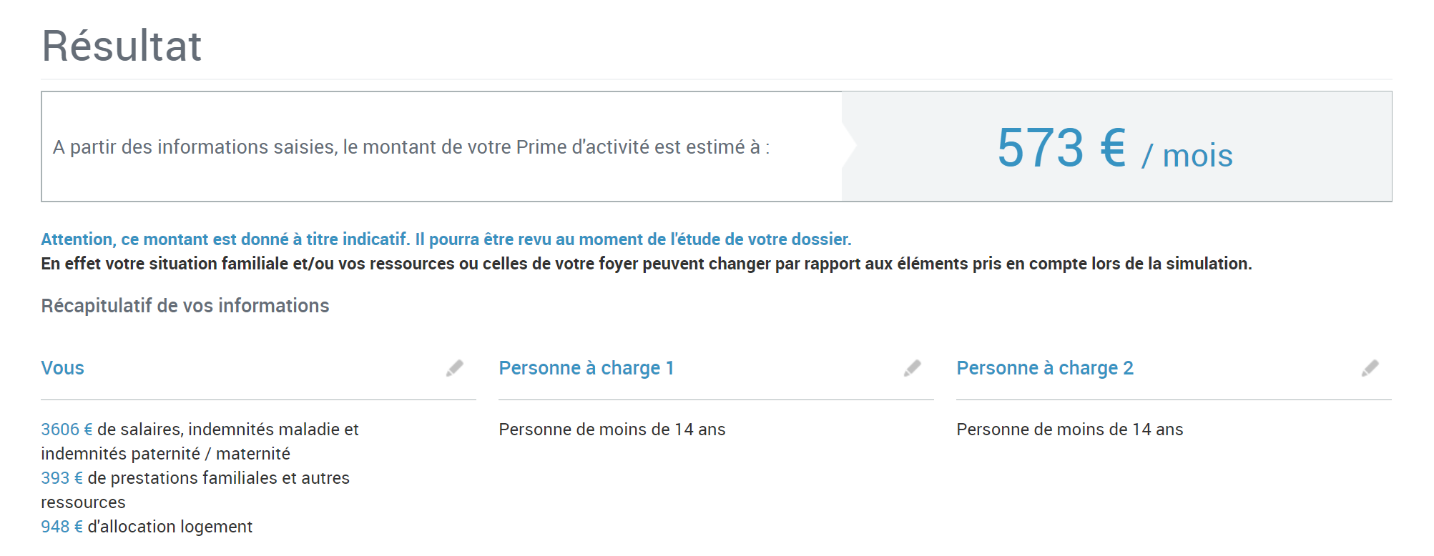Click the 573 € / mois estimated amount
This screenshot has height=556, width=1434.
point(1114,148)
